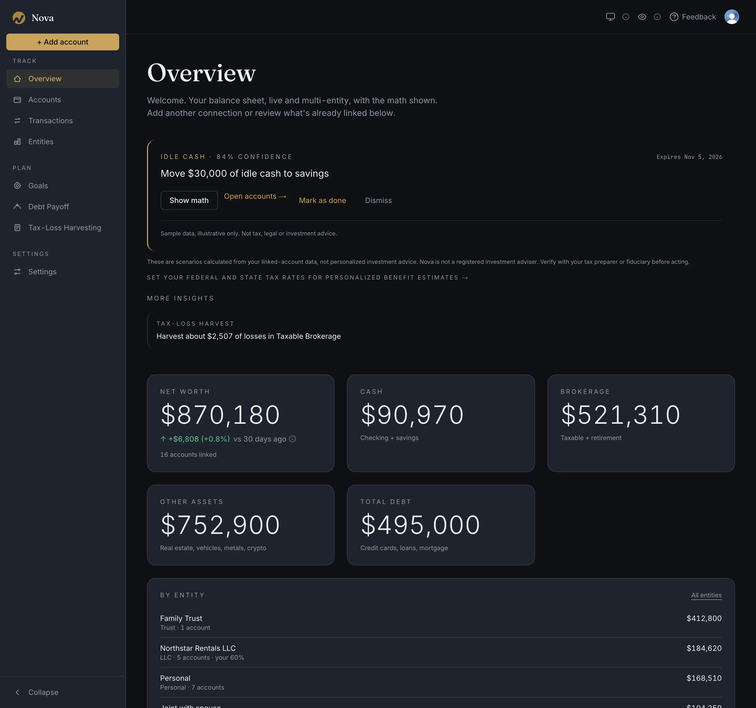Open Debt Payoff planner

pos(63,207)
